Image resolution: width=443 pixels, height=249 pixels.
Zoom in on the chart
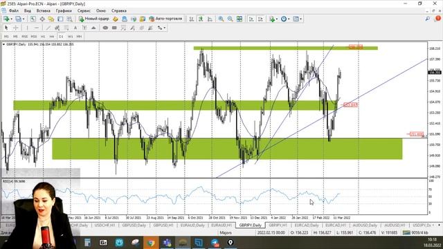221,19
